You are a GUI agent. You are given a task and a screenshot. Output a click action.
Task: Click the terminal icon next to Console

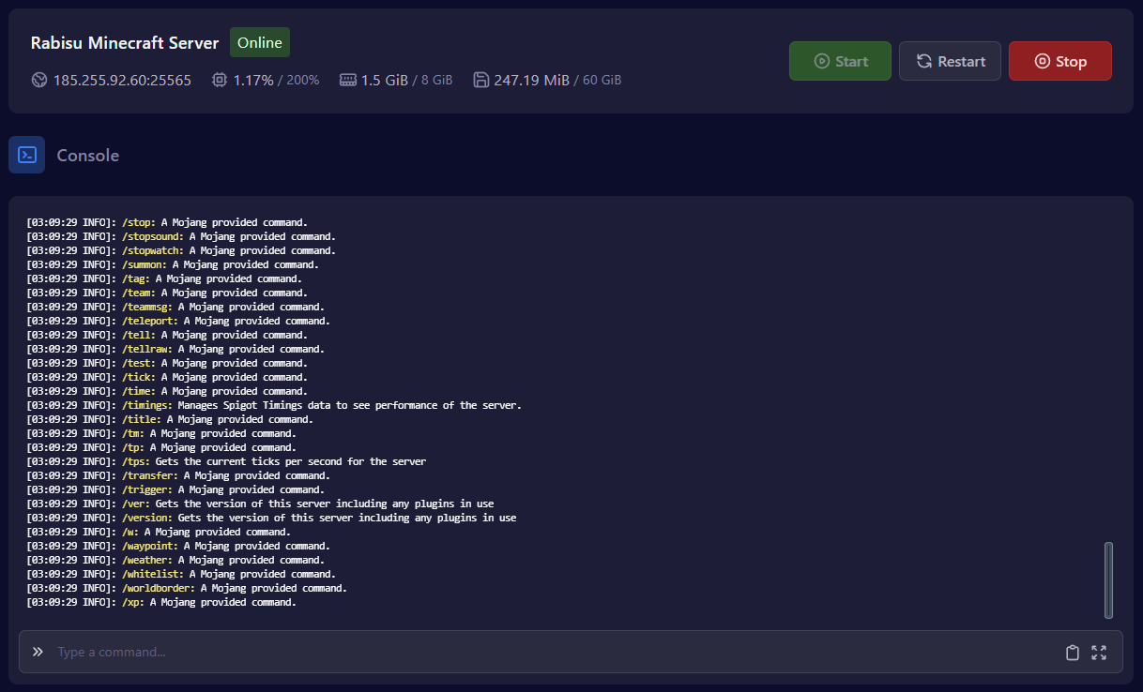[27, 155]
